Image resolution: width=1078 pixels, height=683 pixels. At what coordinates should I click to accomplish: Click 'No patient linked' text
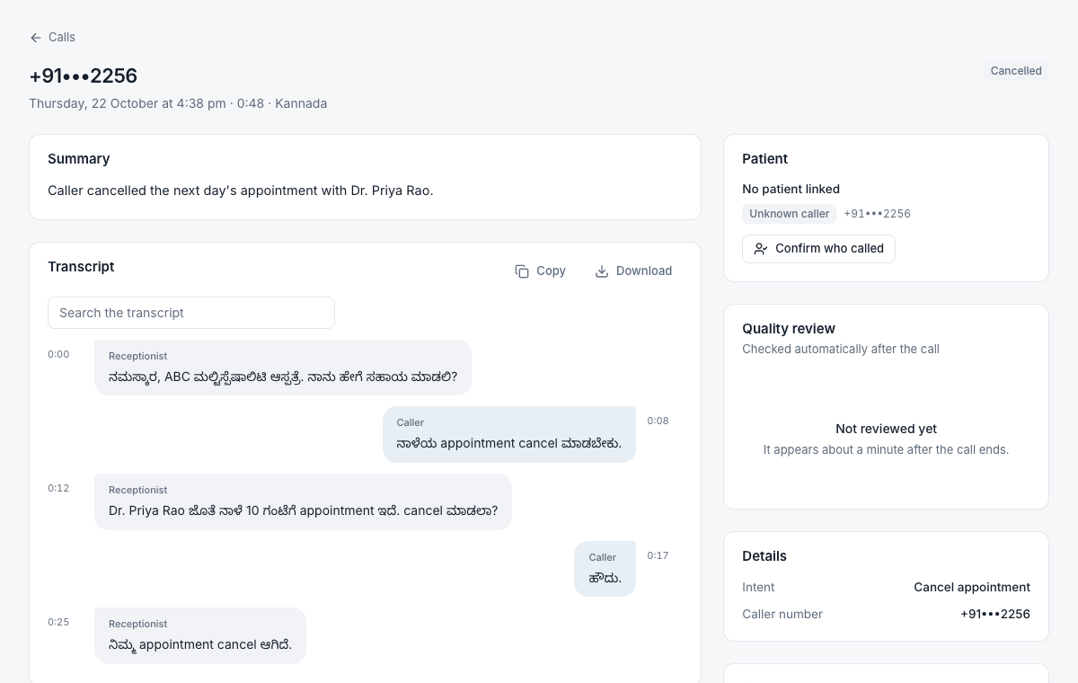click(x=791, y=189)
